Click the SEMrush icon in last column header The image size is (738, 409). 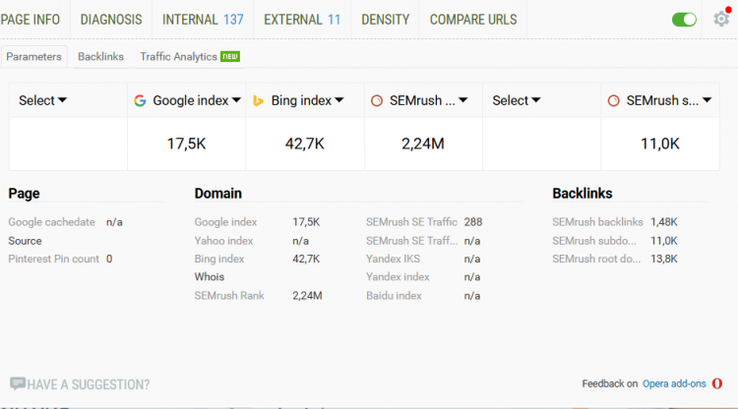614,100
